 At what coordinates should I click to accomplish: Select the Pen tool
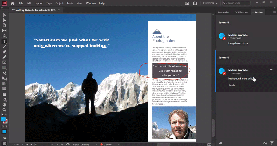[x=4, y=52]
